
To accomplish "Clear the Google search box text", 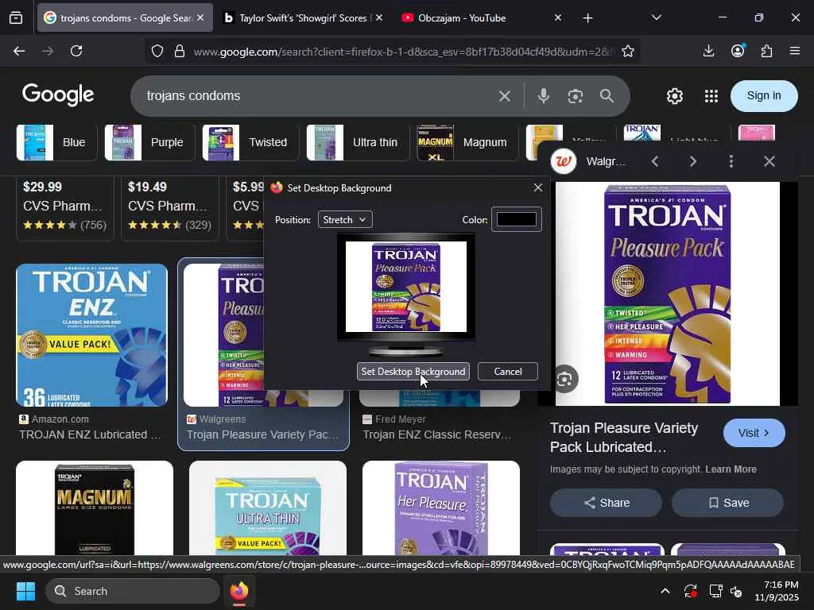I will pos(505,96).
